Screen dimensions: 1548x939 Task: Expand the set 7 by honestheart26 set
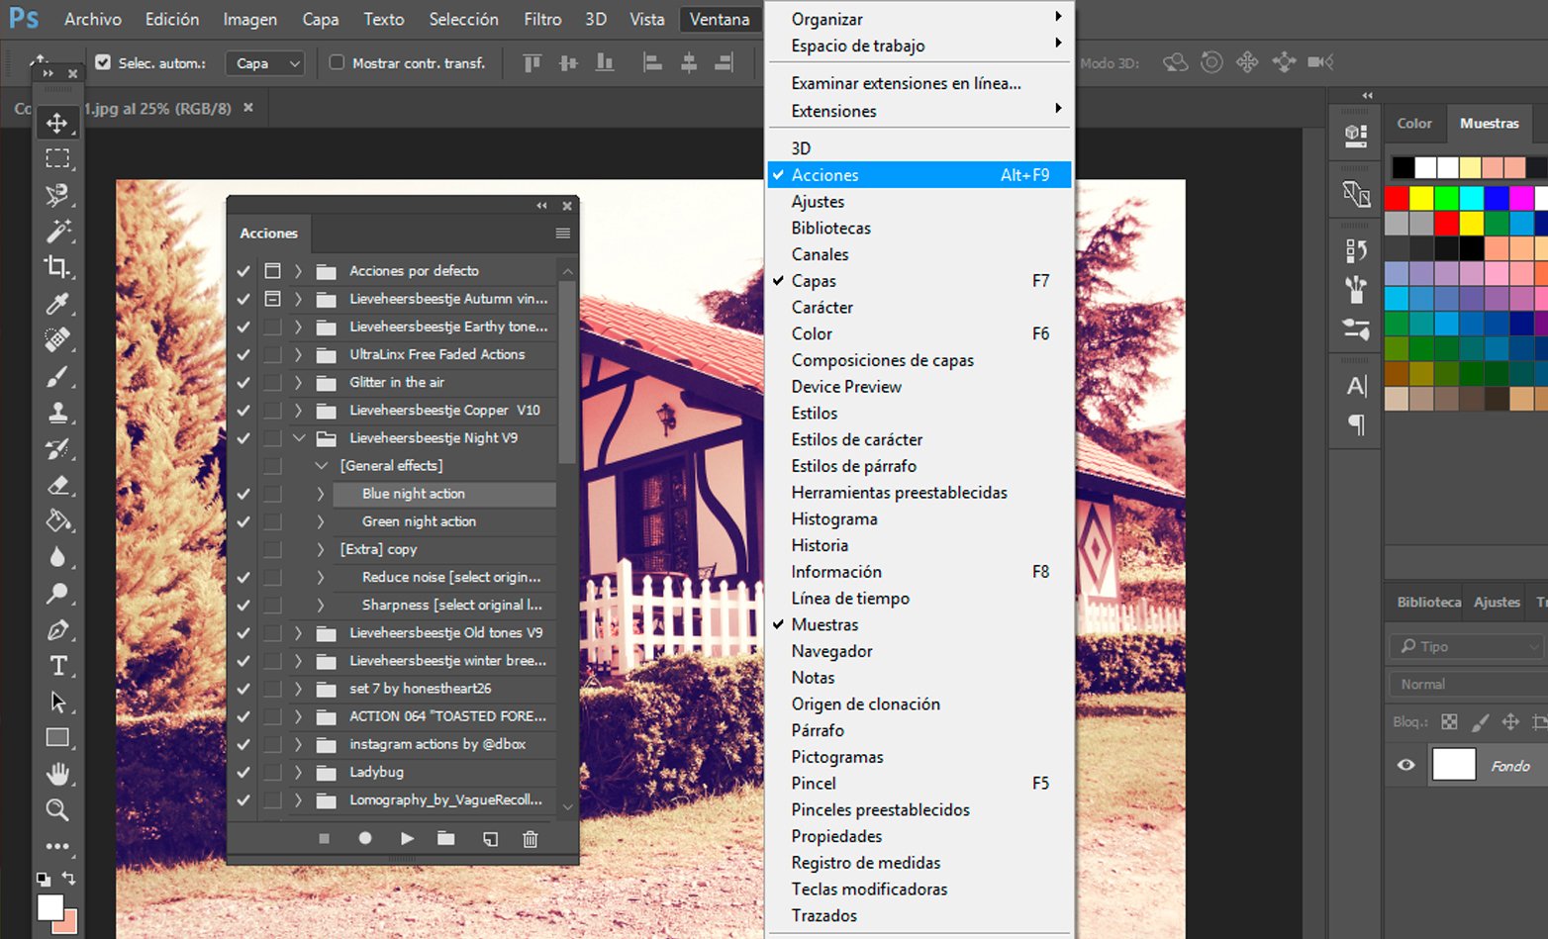(298, 689)
